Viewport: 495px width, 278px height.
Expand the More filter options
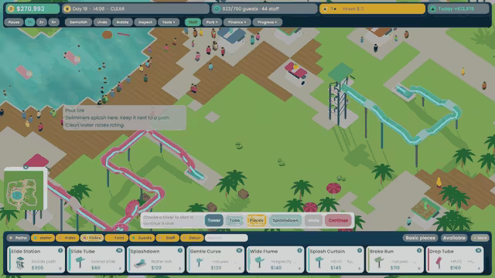480,238
